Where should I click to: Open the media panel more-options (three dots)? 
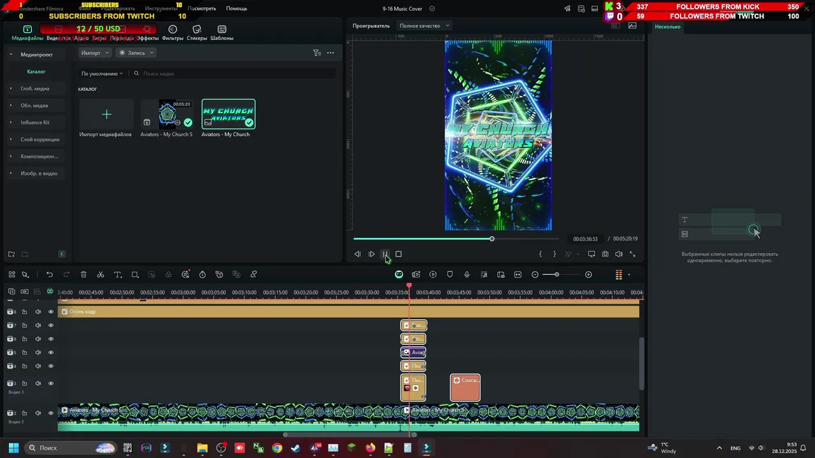click(330, 53)
